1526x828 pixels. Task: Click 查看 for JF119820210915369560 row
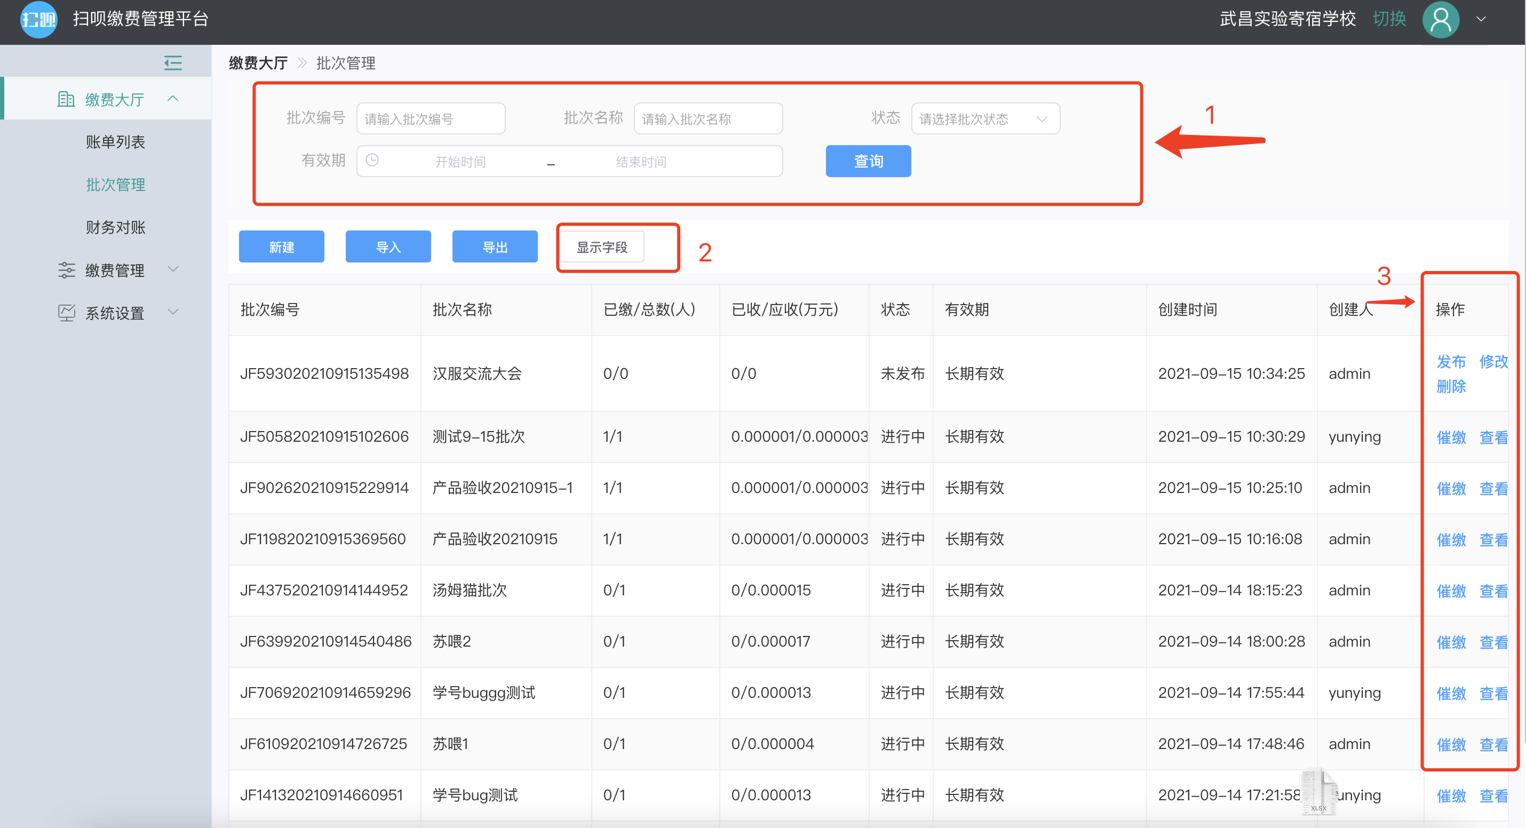(x=1494, y=539)
